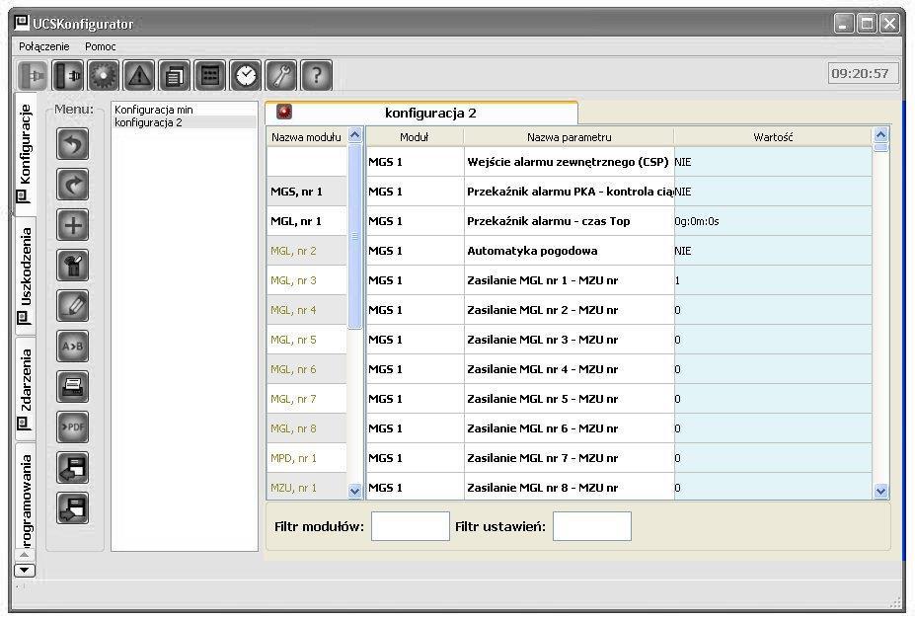Click value 0g:0m:0s of czas Top

[x=773, y=221]
